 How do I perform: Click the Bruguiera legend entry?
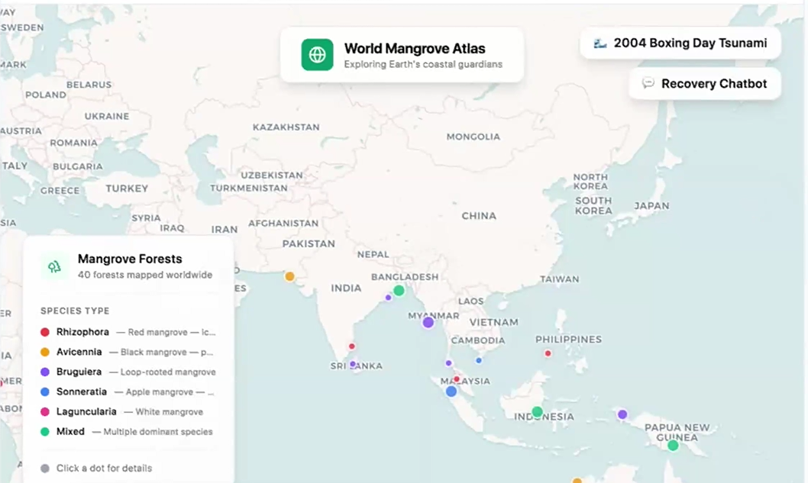point(128,372)
